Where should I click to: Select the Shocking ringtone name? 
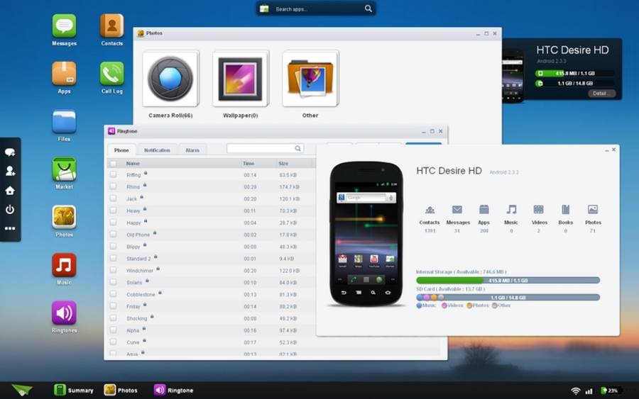point(136,318)
